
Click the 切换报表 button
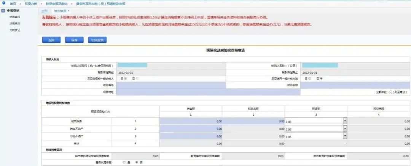coord(97,40)
